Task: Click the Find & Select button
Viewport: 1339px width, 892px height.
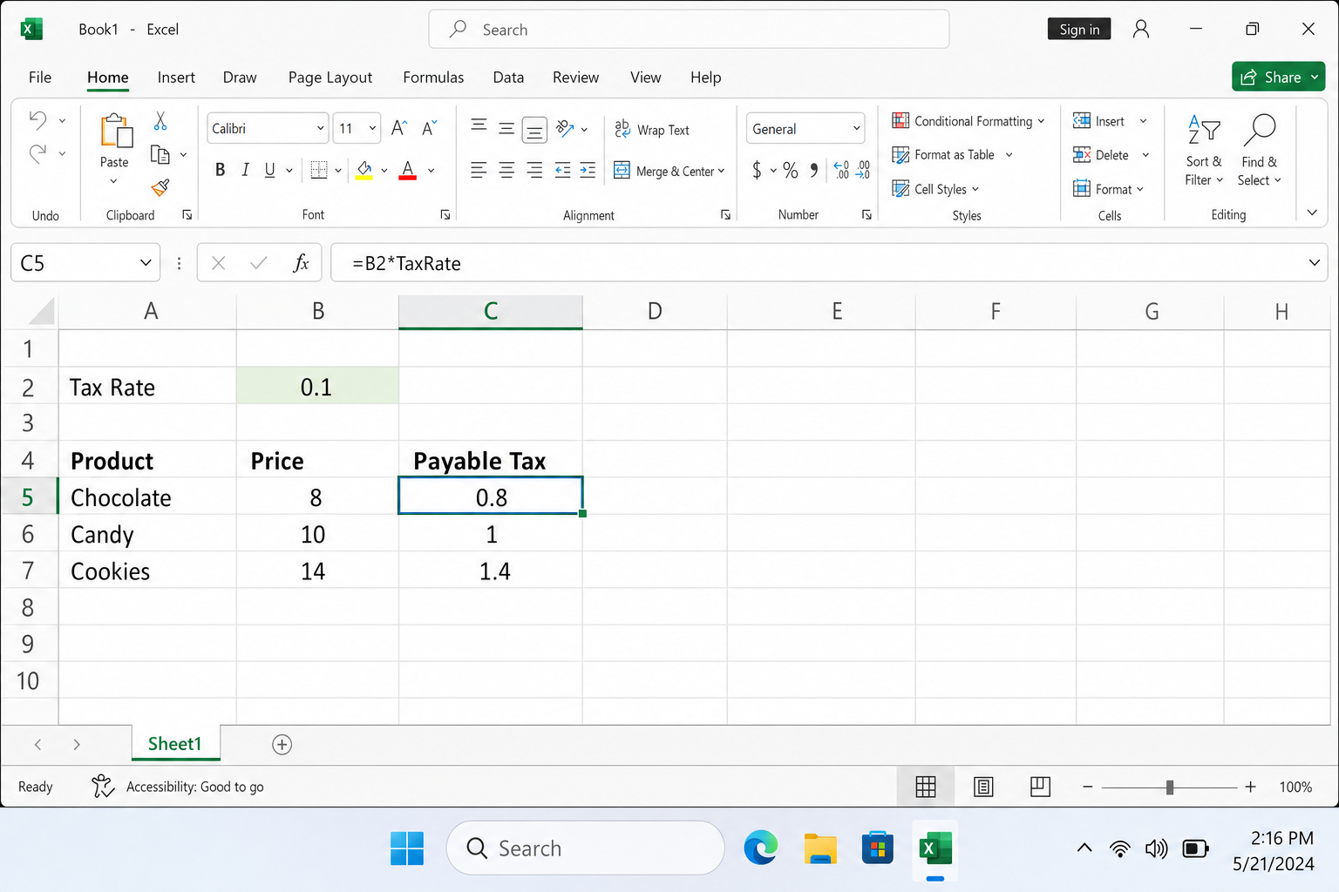Action: pyautogui.click(x=1260, y=151)
